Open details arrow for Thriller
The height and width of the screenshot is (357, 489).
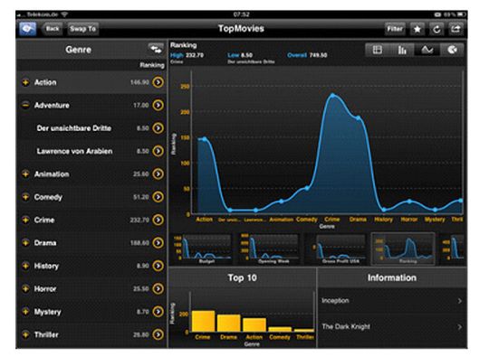click(x=158, y=334)
